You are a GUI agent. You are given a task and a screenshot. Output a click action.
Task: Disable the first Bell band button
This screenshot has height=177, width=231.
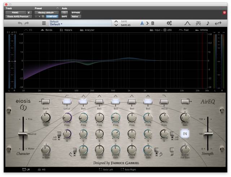pos(83,101)
